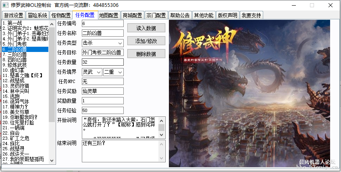The height and width of the screenshot is (172, 341).
Task: Select task 27.我的亲哥楚孤雨 in the list
Action: click(25, 159)
